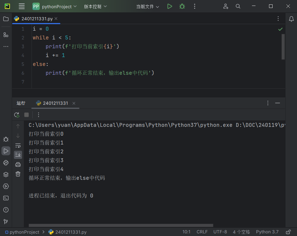Click the 运行 panel label
Screen dimensions: 297x236
coord(21,103)
